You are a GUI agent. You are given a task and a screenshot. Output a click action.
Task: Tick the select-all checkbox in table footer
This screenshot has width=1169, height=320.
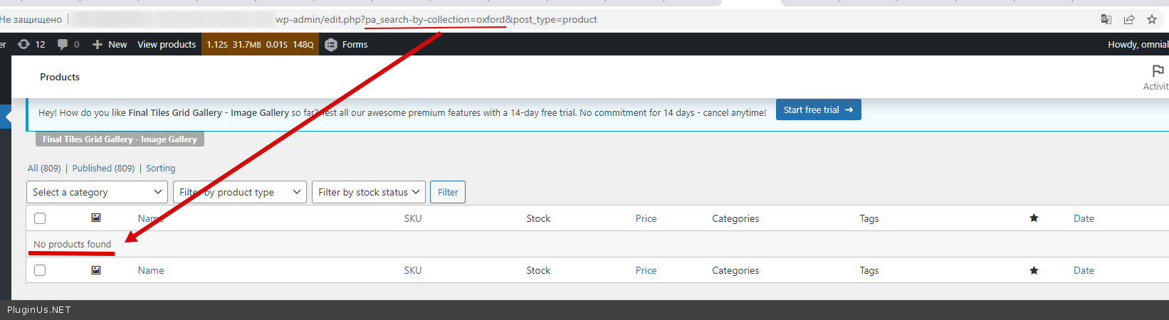tap(40, 270)
